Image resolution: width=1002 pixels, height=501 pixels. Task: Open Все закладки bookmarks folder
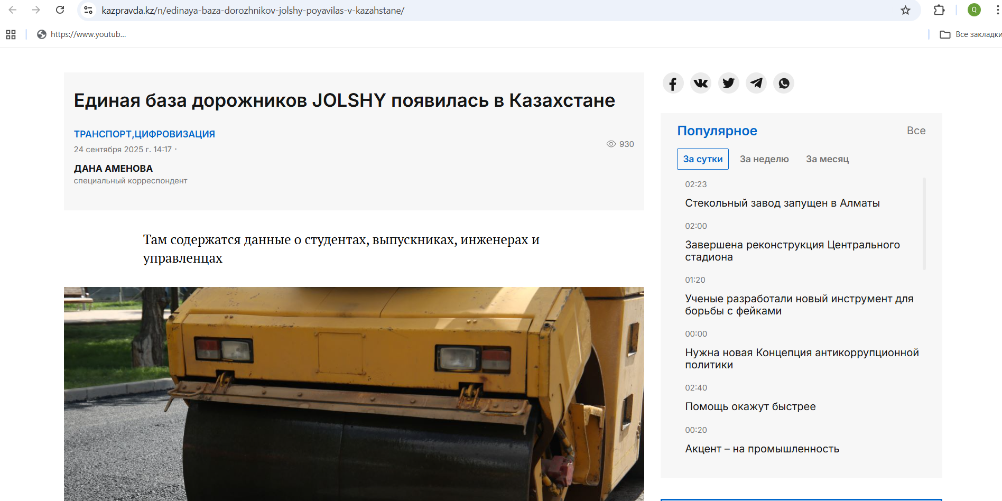pos(970,35)
